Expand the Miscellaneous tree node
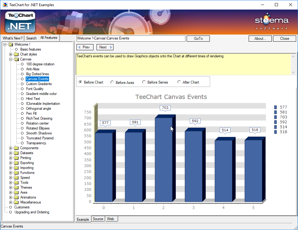The width and height of the screenshot is (298, 230). click(x=10, y=203)
